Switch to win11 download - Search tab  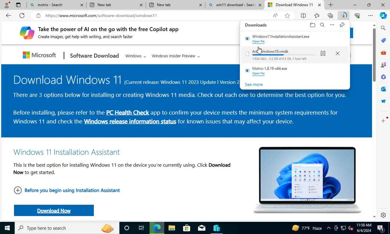pos(235,5)
